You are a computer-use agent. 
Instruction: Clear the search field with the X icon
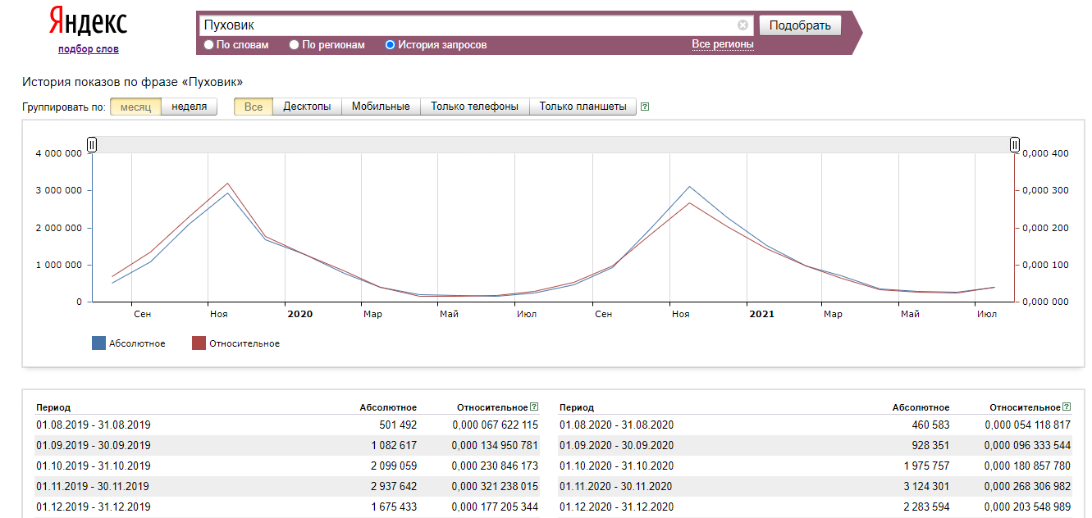742,25
